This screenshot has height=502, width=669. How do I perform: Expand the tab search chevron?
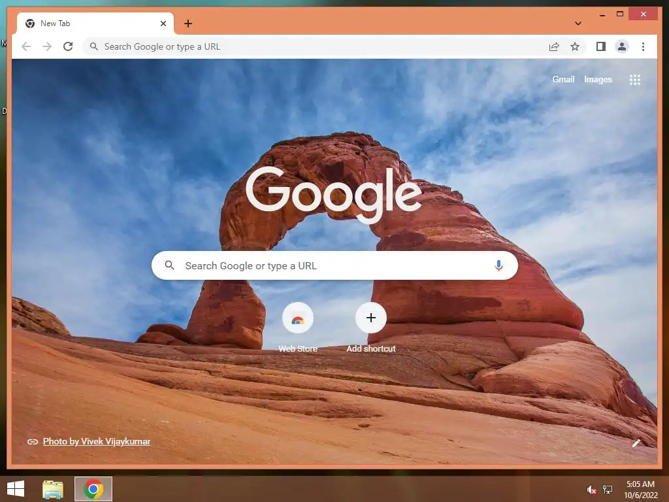point(578,24)
